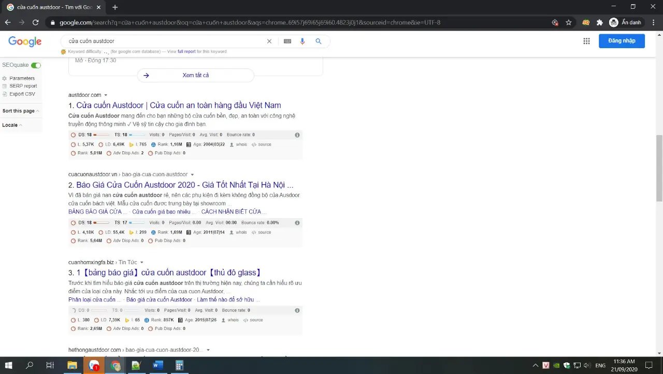Expand the cuanhomxingfa.biz result dropdown arrow
Viewport: 663px width, 374px height.
click(x=141, y=263)
